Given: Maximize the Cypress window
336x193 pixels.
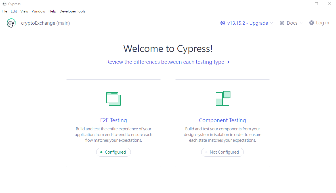Looking at the screenshot, I should click(316, 4).
